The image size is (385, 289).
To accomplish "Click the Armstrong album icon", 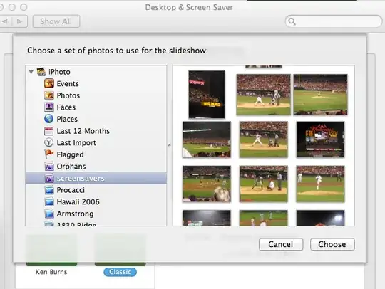I will click(x=49, y=214).
